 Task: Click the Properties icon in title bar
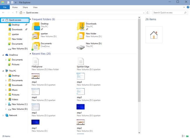(8, 2)
